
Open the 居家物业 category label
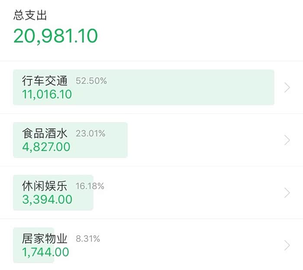tap(45, 239)
